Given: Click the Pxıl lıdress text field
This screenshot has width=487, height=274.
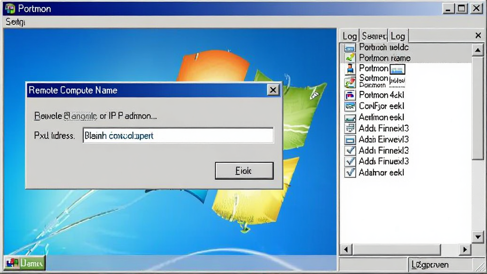Looking at the screenshot, I should [x=178, y=136].
